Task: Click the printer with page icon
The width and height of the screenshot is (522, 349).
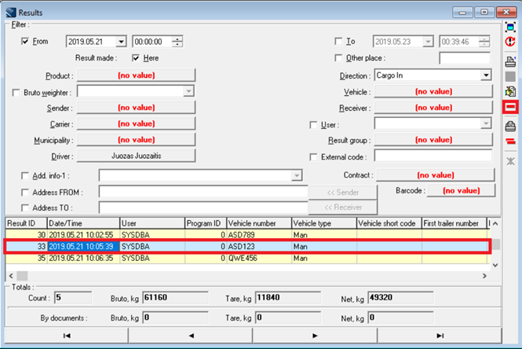Action: (510, 61)
